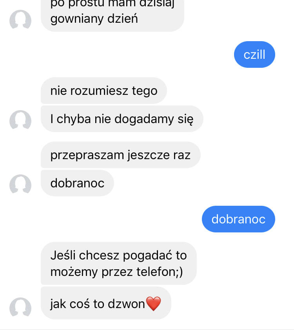This screenshot has width=294, height=330.
Task: Select the blue "czill" message bubble
Action: 254,54
